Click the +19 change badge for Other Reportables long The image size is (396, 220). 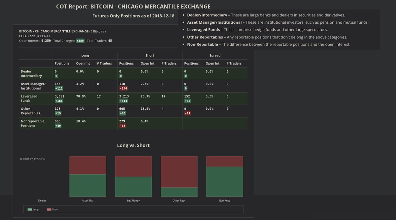[x=58, y=113]
